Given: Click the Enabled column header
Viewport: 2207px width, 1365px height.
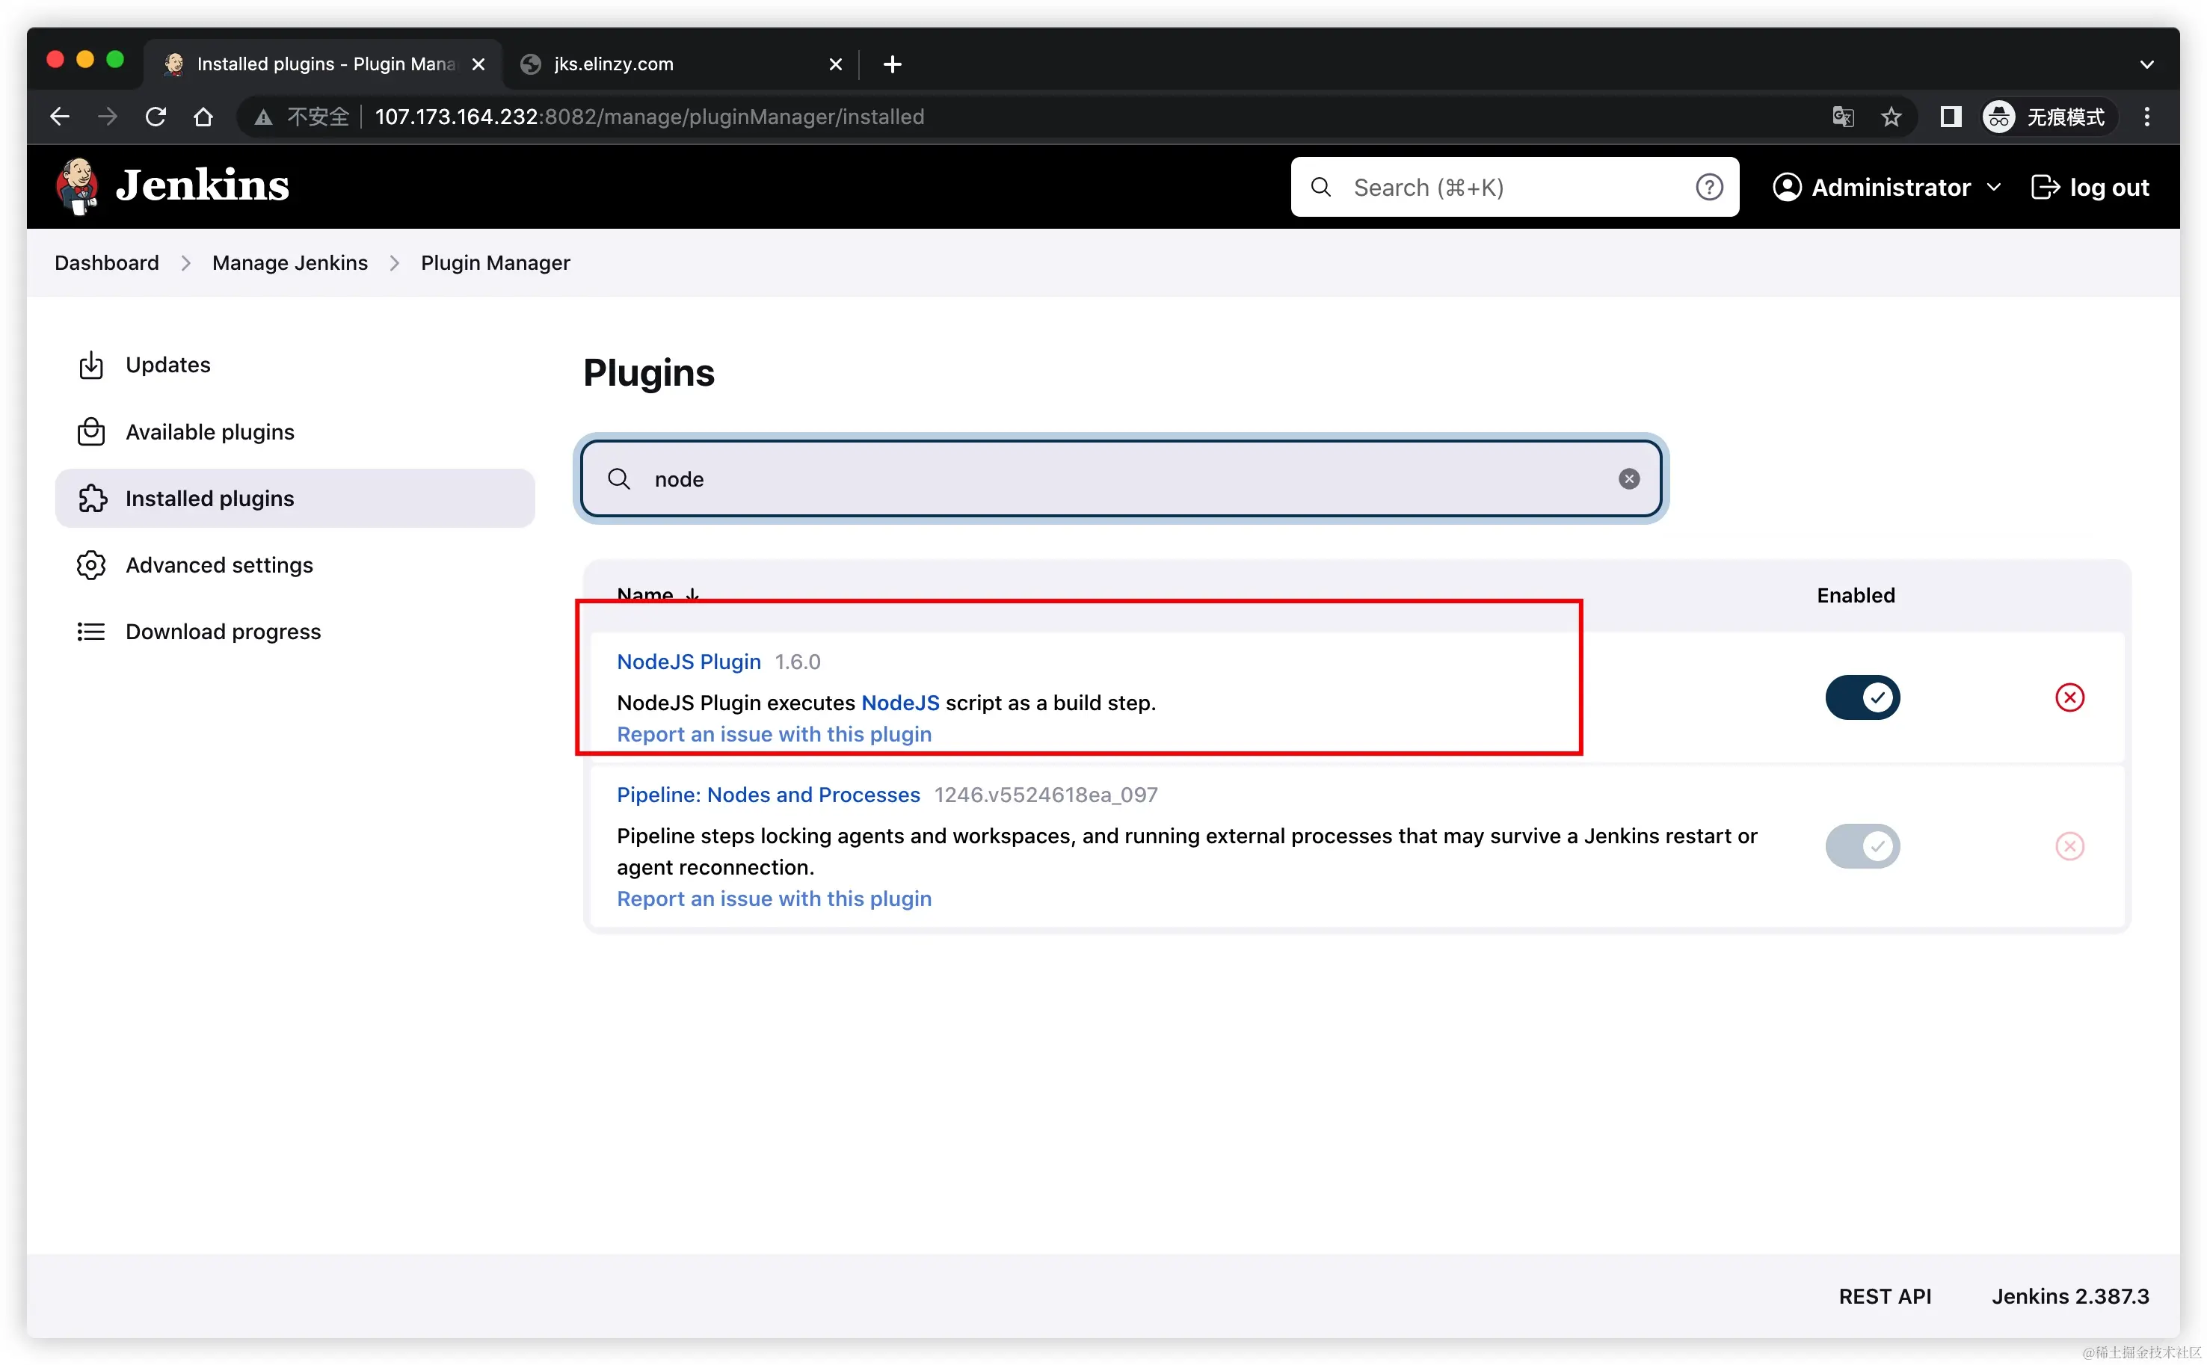Looking at the screenshot, I should pyautogui.click(x=1855, y=595).
